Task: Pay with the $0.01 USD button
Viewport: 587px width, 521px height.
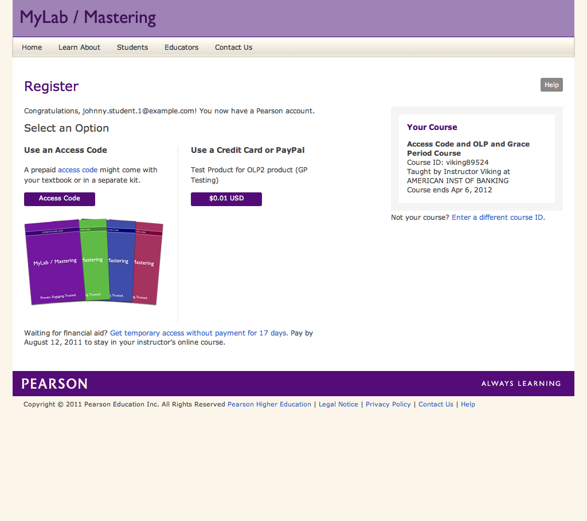Action: 226,199
